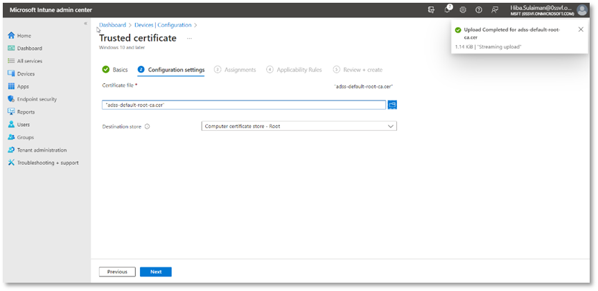This screenshot has height=291, width=598.
Task: Open Tenant administration in sidebar
Action: pyautogui.click(x=42, y=150)
